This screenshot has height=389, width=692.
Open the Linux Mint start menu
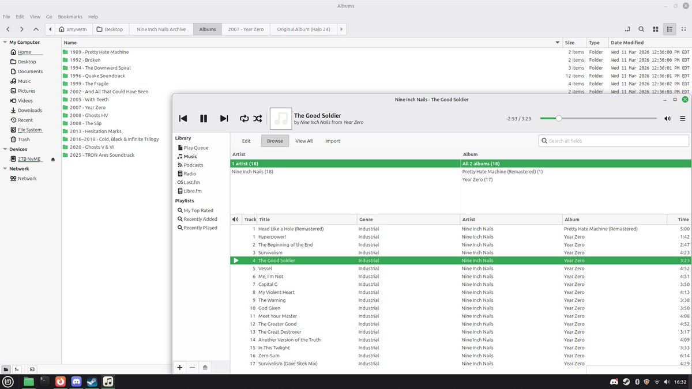[9, 382]
